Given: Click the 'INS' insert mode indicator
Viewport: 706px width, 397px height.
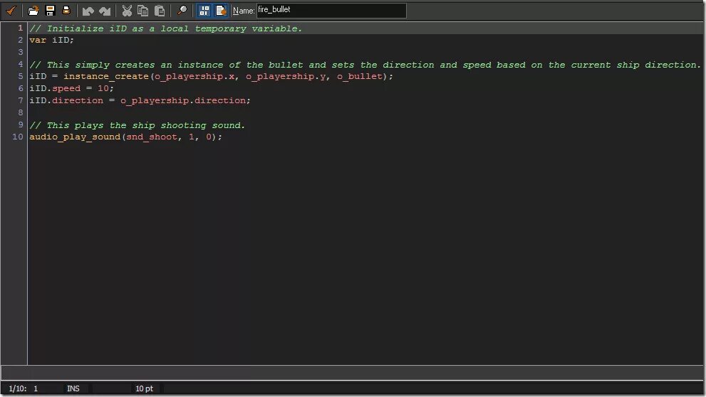Looking at the screenshot, I should click(x=73, y=388).
